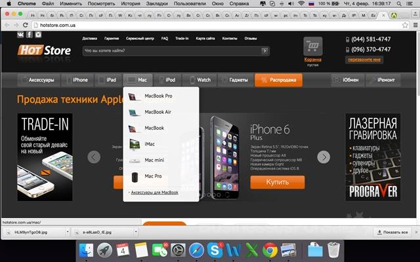The height and width of the screenshot is (262, 420).
Task: Open Trash from the Dock
Action: 333,250
